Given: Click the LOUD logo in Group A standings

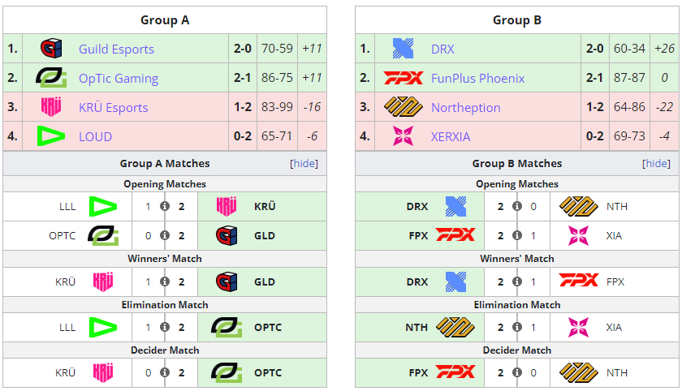Looking at the screenshot, I should point(51,136).
